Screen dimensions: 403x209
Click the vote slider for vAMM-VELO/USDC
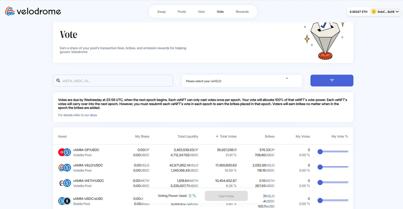[x=333, y=167]
